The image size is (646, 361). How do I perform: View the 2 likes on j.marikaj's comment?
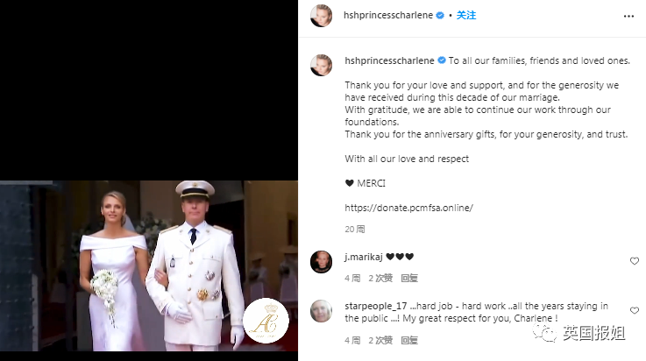pyautogui.click(x=380, y=279)
